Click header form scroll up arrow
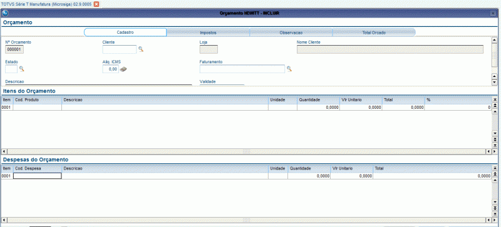This screenshot has height=227, width=501. (494, 40)
